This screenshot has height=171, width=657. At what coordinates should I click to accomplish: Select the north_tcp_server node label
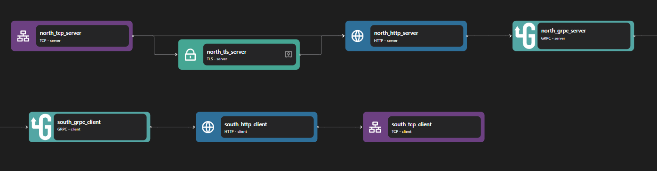click(61, 33)
